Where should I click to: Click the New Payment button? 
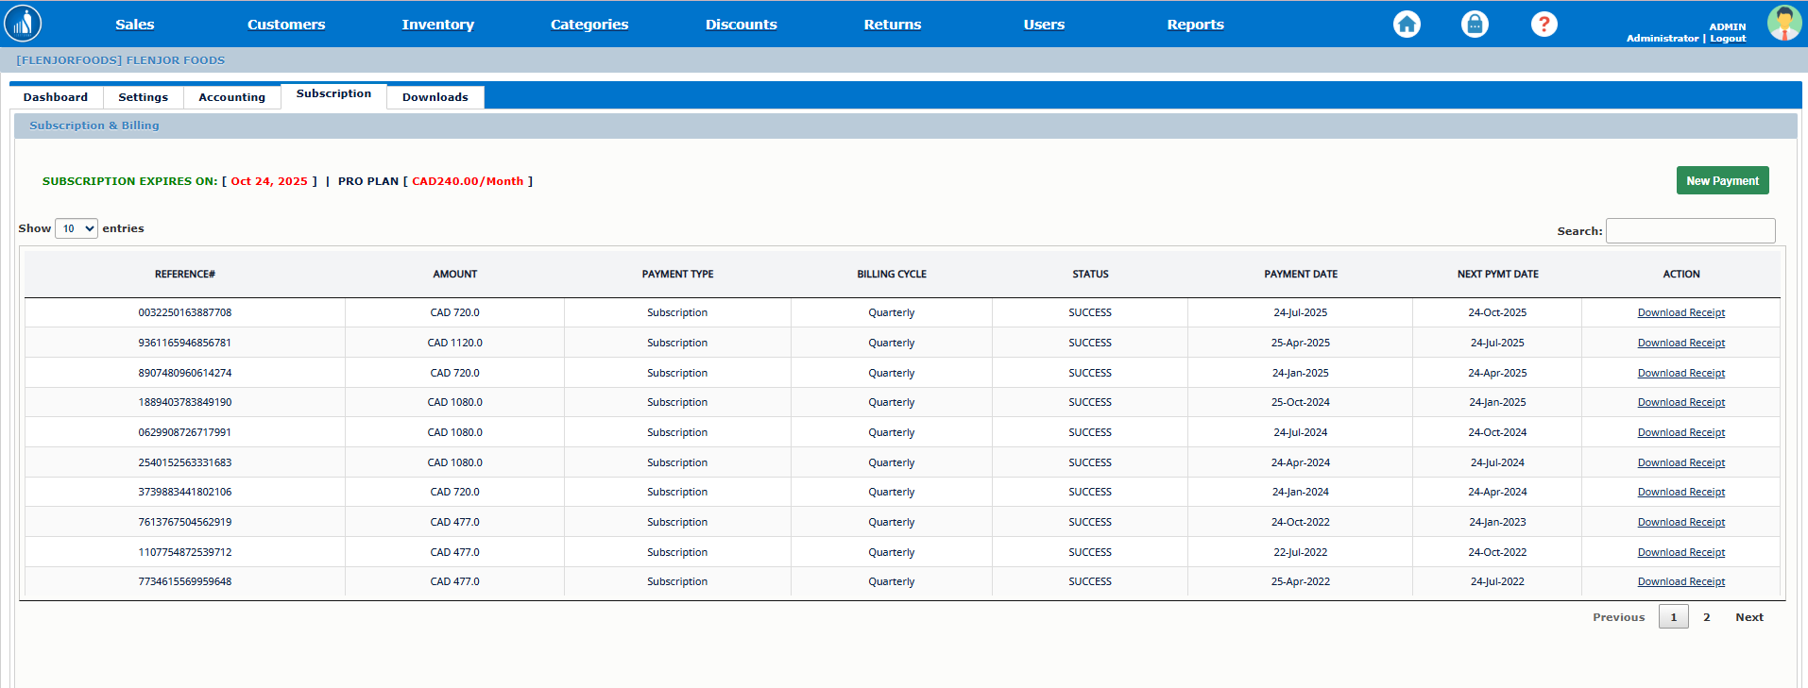(1722, 180)
